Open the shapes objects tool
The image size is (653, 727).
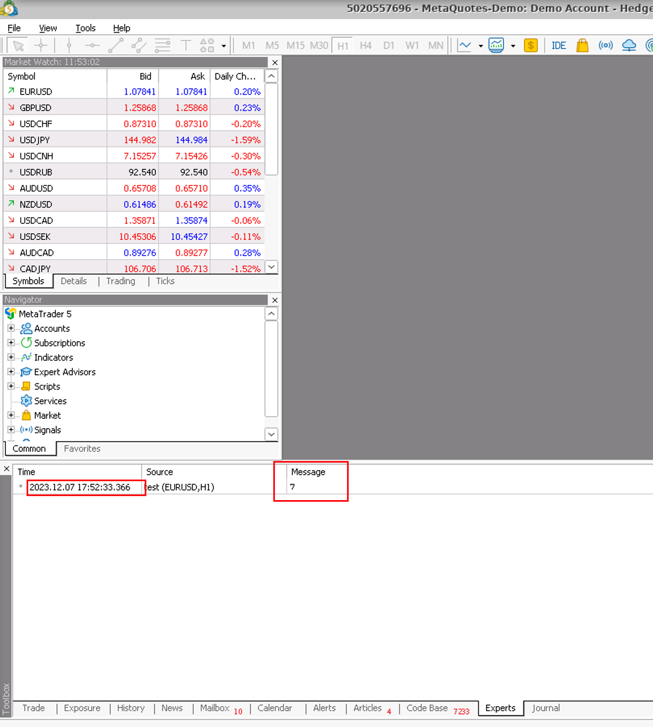[207, 46]
